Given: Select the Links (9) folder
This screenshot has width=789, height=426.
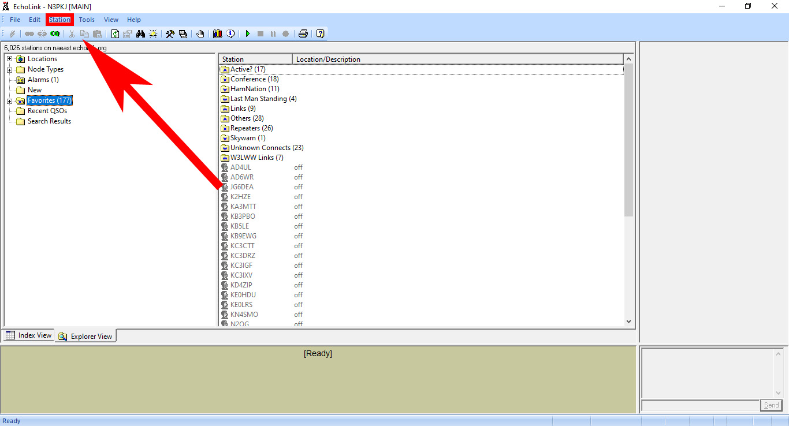Looking at the screenshot, I should (x=243, y=109).
